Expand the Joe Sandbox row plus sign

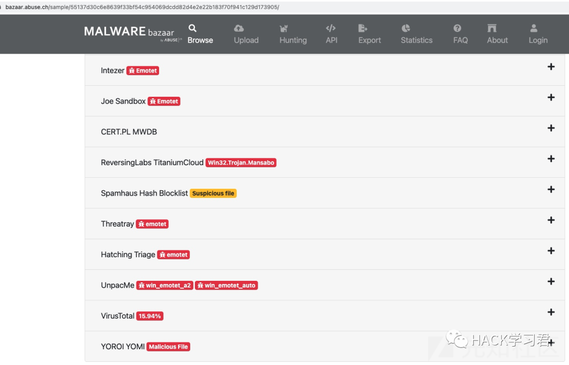click(551, 97)
